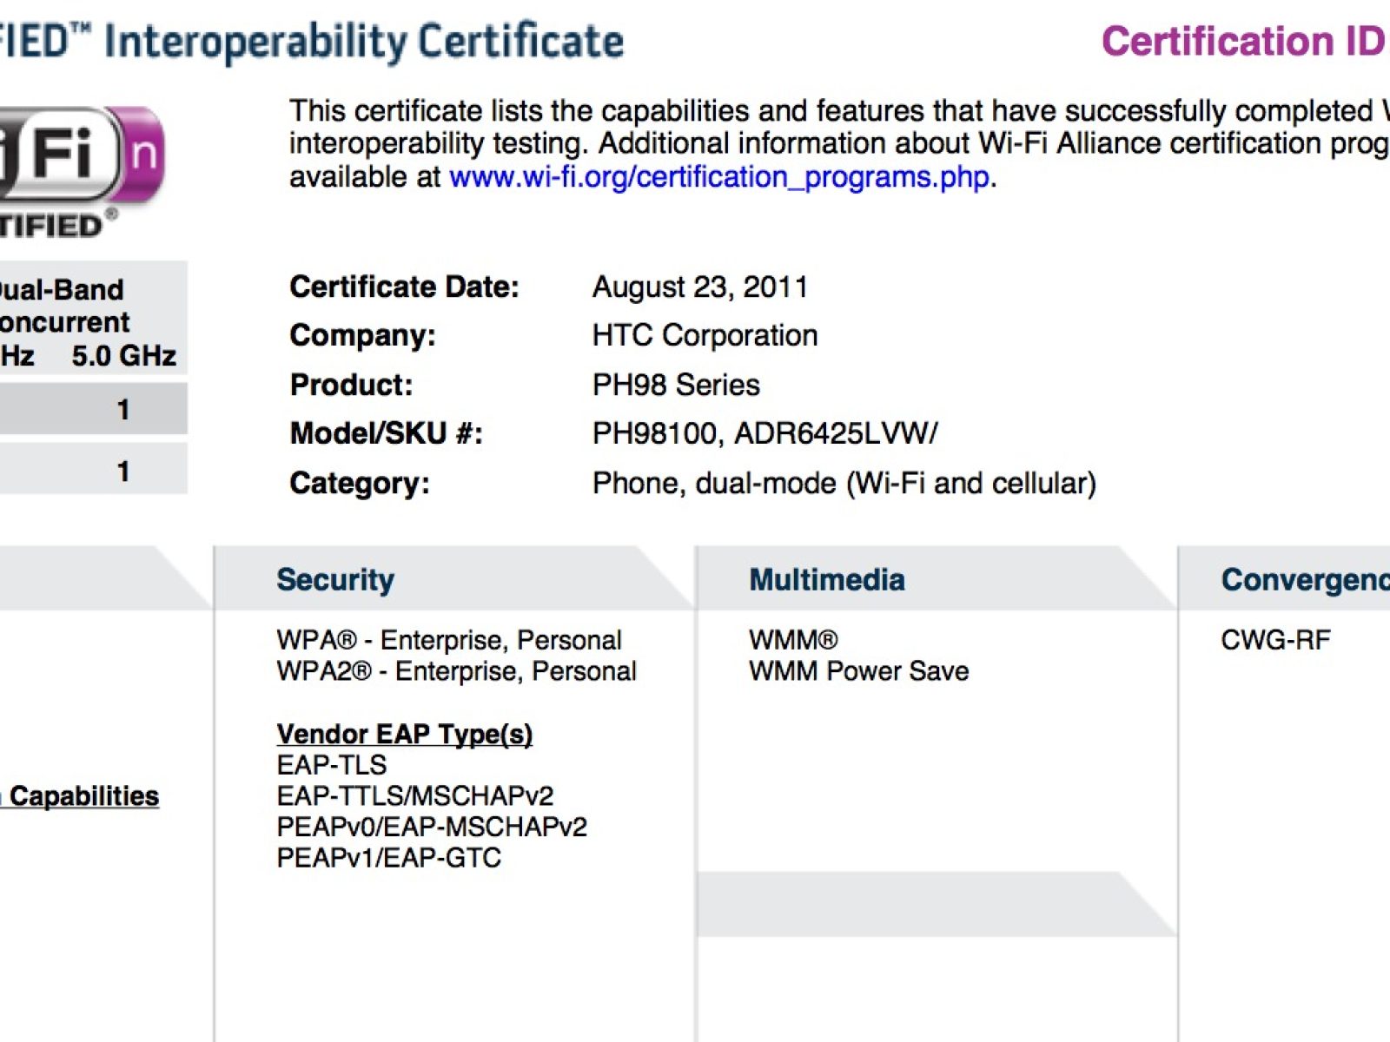Select the Security column header

click(335, 579)
